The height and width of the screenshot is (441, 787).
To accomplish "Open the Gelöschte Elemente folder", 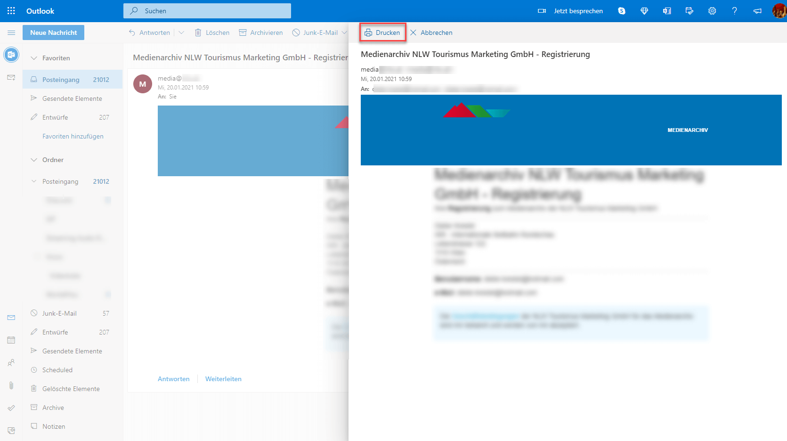I will coord(73,389).
